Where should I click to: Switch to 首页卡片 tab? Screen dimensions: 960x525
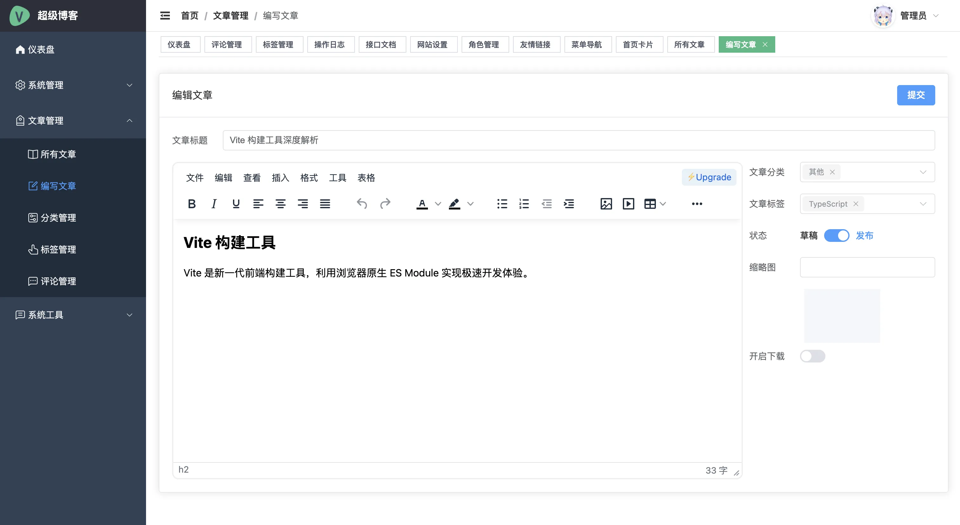pyautogui.click(x=639, y=45)
